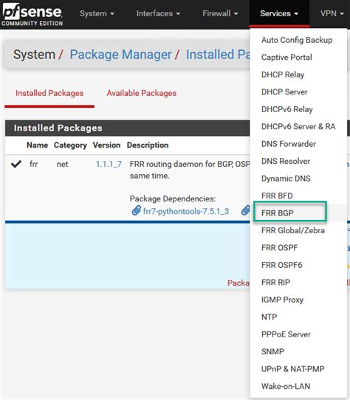Open FRR Global/Zebra settings

(293, 230)
